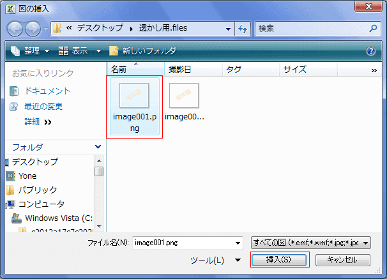Click the パブリック folder icon
Image resolution: width=387 pixels, height=279 pixels.
10,190
